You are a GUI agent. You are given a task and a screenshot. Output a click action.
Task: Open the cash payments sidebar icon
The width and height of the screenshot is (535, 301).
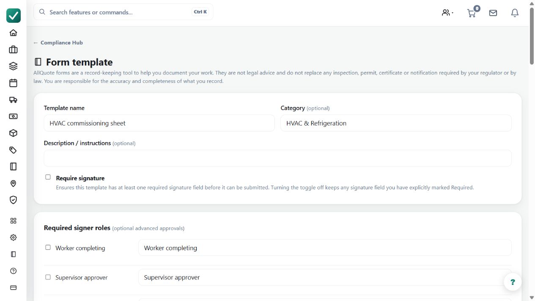[x=13, y=116]
